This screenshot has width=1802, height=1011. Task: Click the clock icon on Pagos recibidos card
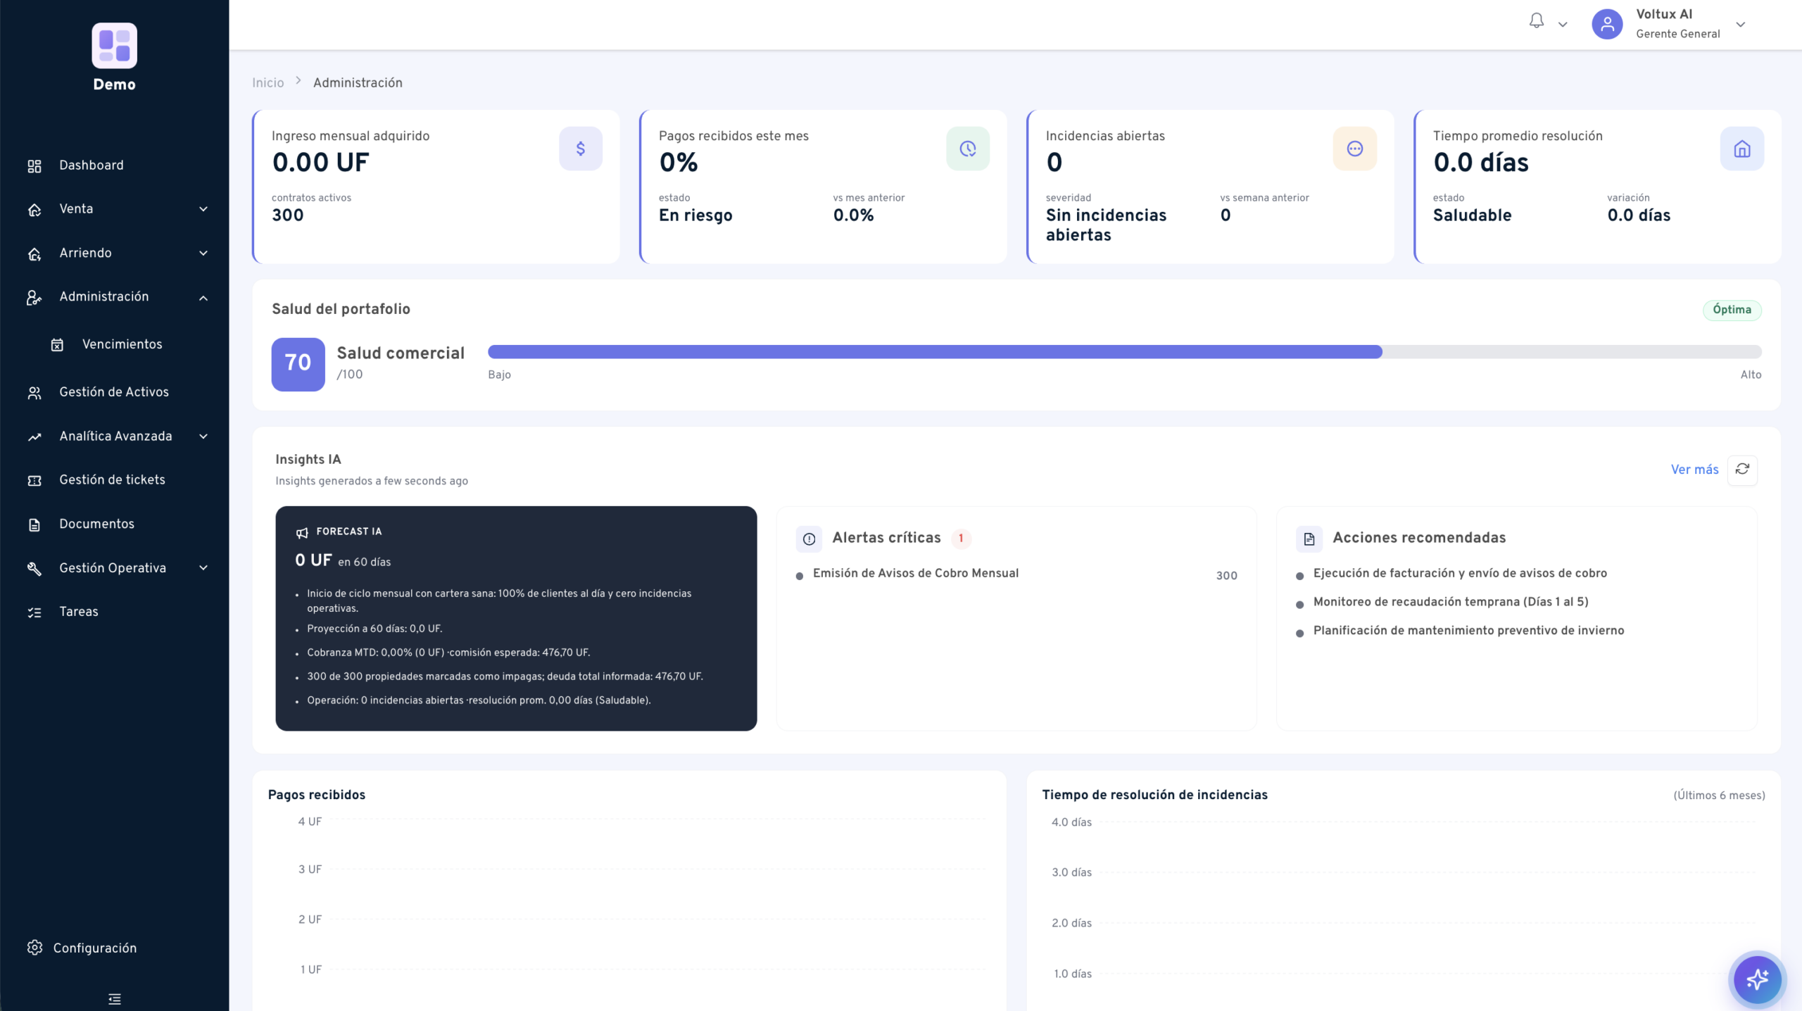click(x=968, y=149)
